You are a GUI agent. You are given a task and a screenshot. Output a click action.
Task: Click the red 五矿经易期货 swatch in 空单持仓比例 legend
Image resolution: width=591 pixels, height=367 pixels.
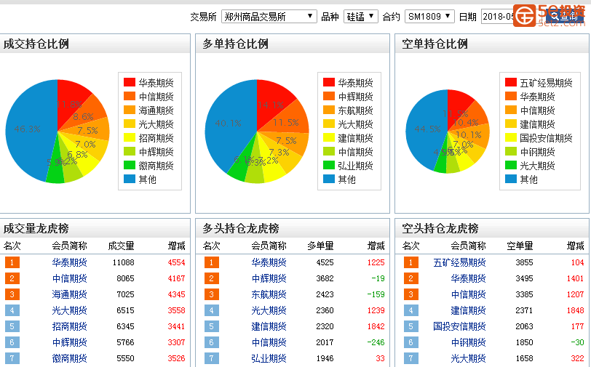(511, 82)
